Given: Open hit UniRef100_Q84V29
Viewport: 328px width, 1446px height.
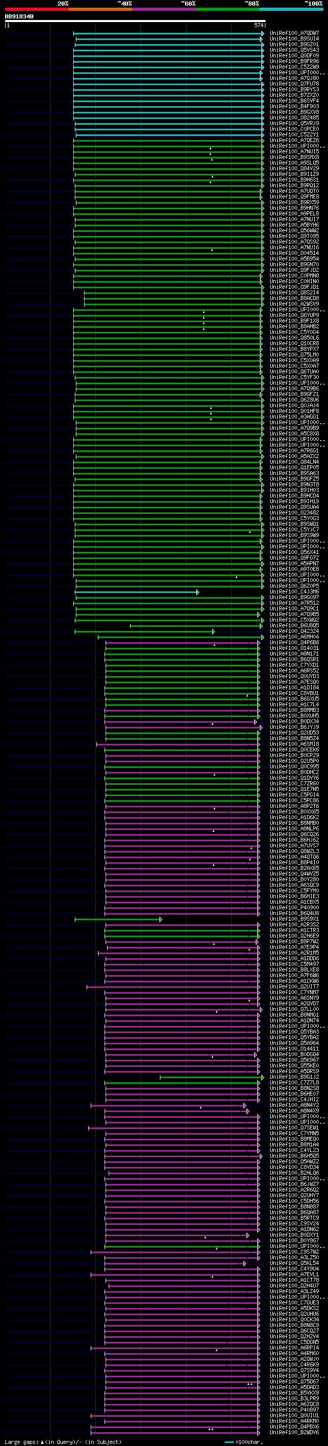Looking at the screenshot, I should [294, 168].
